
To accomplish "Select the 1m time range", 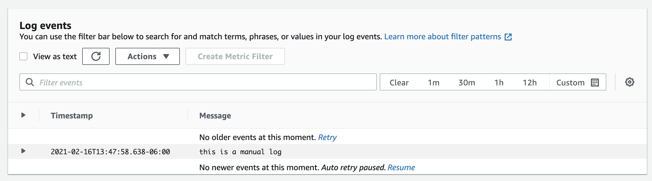I will (433, 83).
